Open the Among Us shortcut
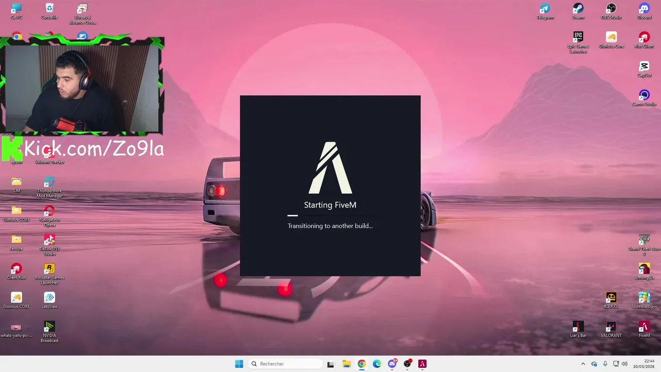This screenshot has width=661, height=372. tap(644, 272)
